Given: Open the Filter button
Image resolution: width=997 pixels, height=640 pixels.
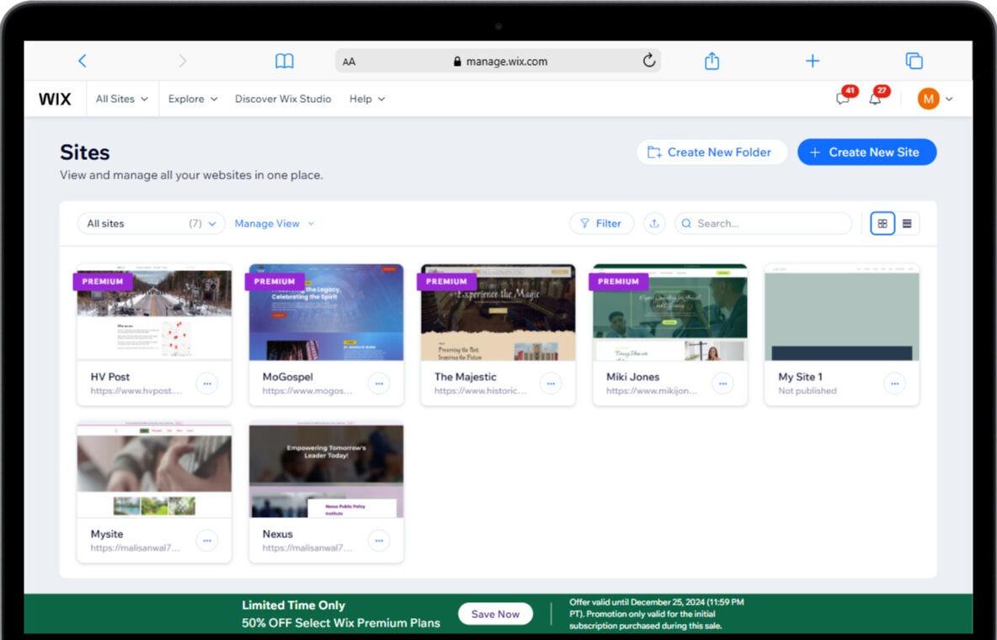Looking at the screenshot, I should tap(601, 223).
